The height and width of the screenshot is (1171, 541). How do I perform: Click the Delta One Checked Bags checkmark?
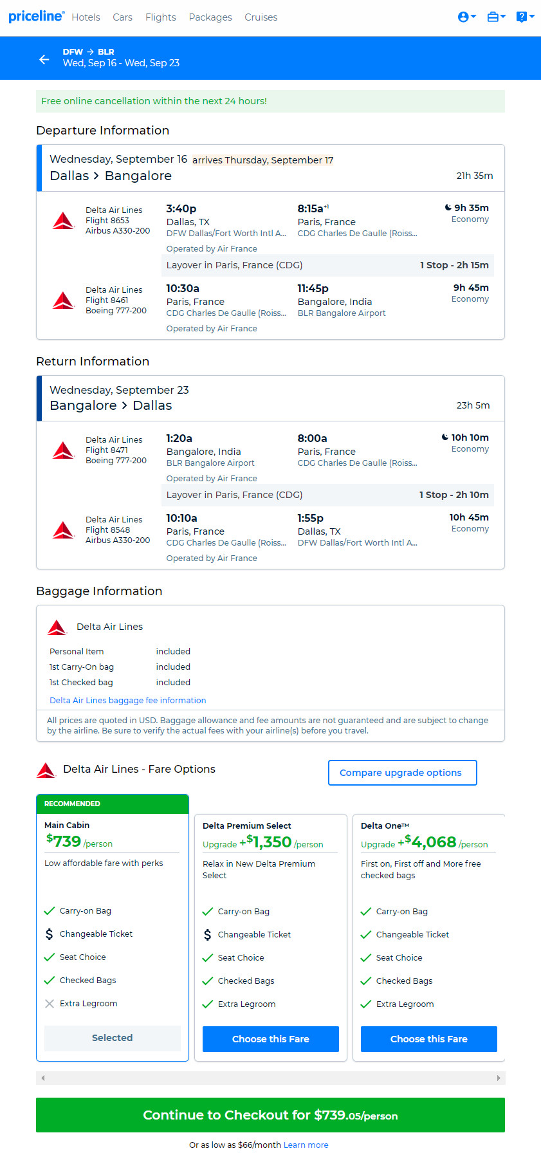[x=366, y=981]
